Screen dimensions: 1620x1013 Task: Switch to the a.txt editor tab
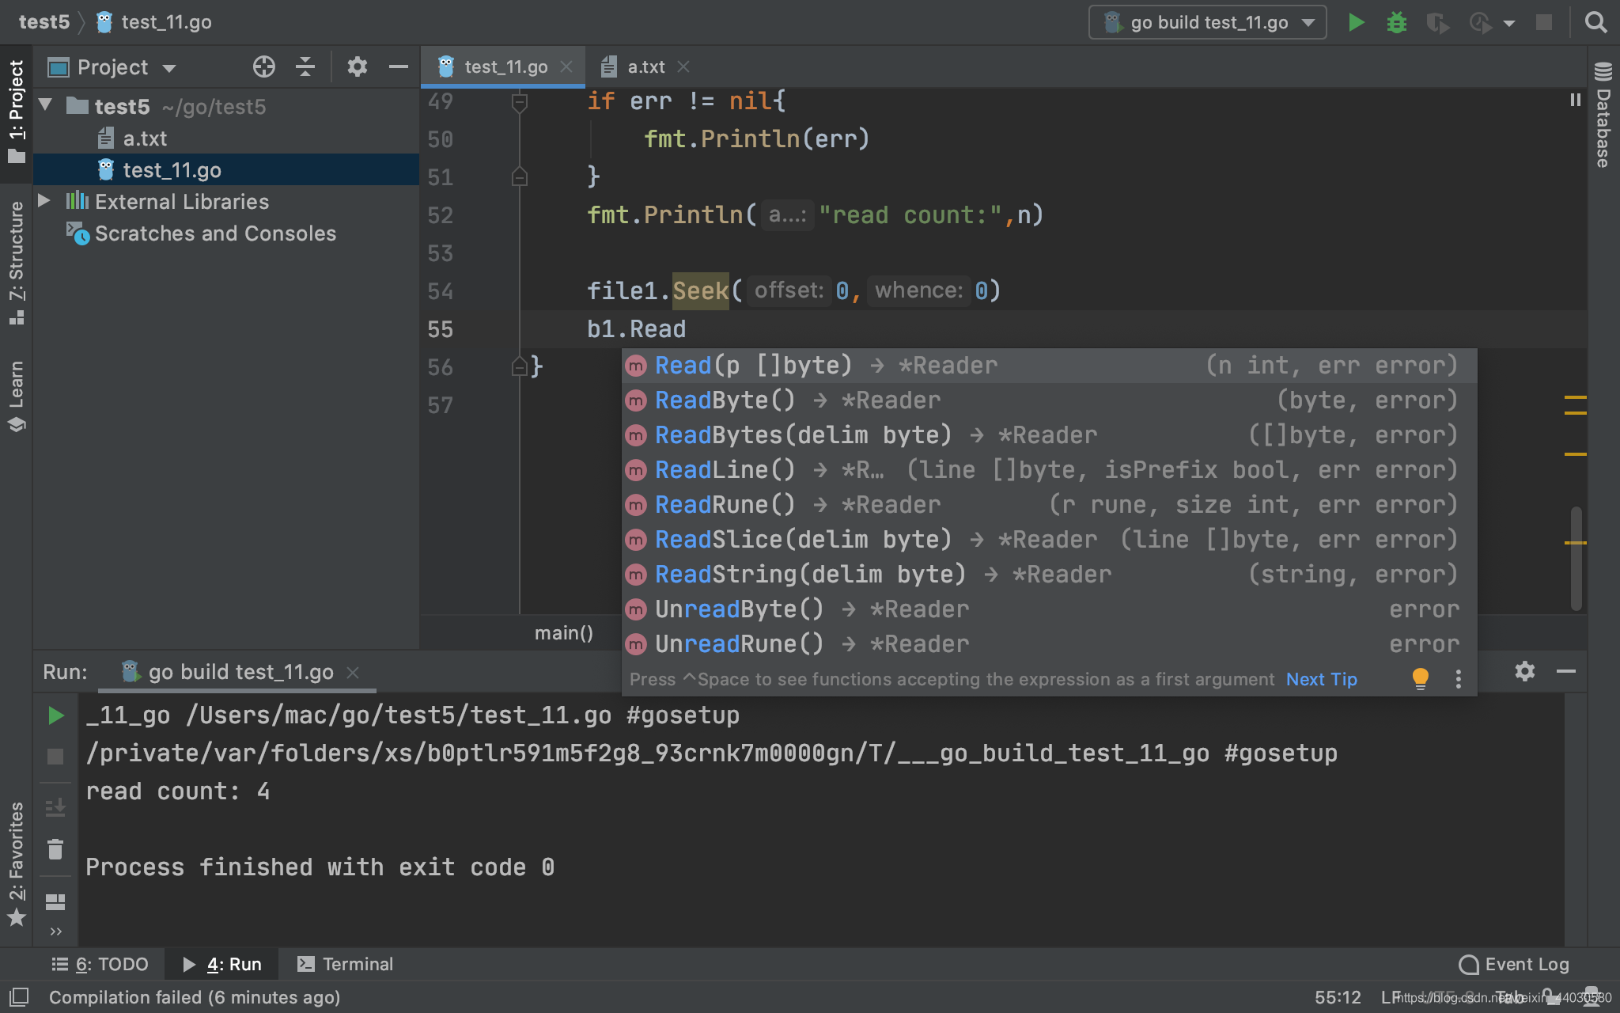pos(645,67)
